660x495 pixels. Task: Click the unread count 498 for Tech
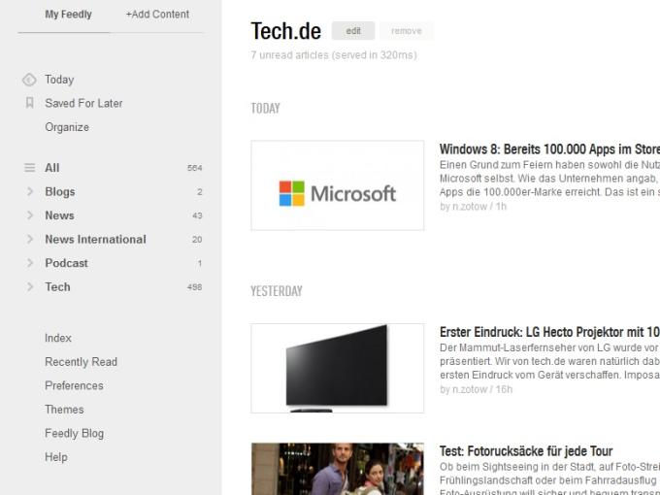[195, 287]
